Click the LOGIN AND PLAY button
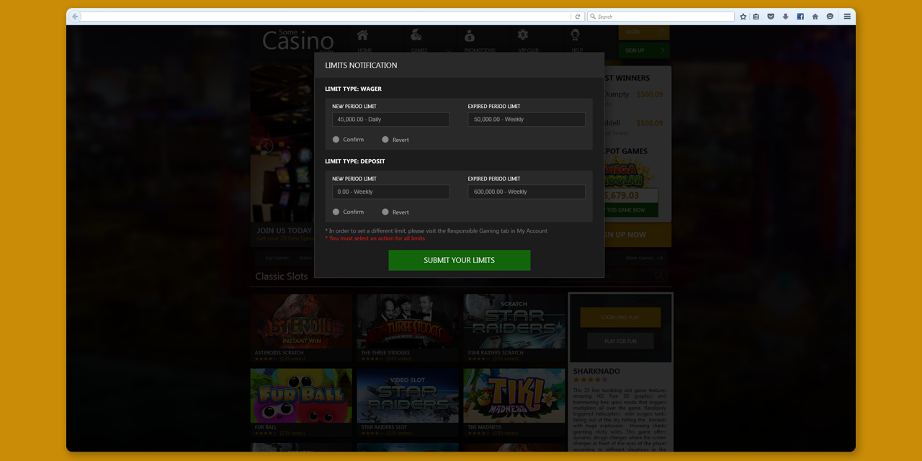 pos(620,317)
